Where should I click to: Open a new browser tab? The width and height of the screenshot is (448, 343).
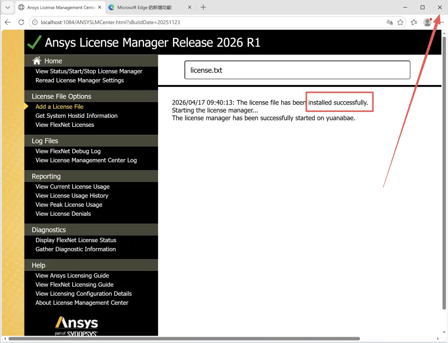coord(203,7)
